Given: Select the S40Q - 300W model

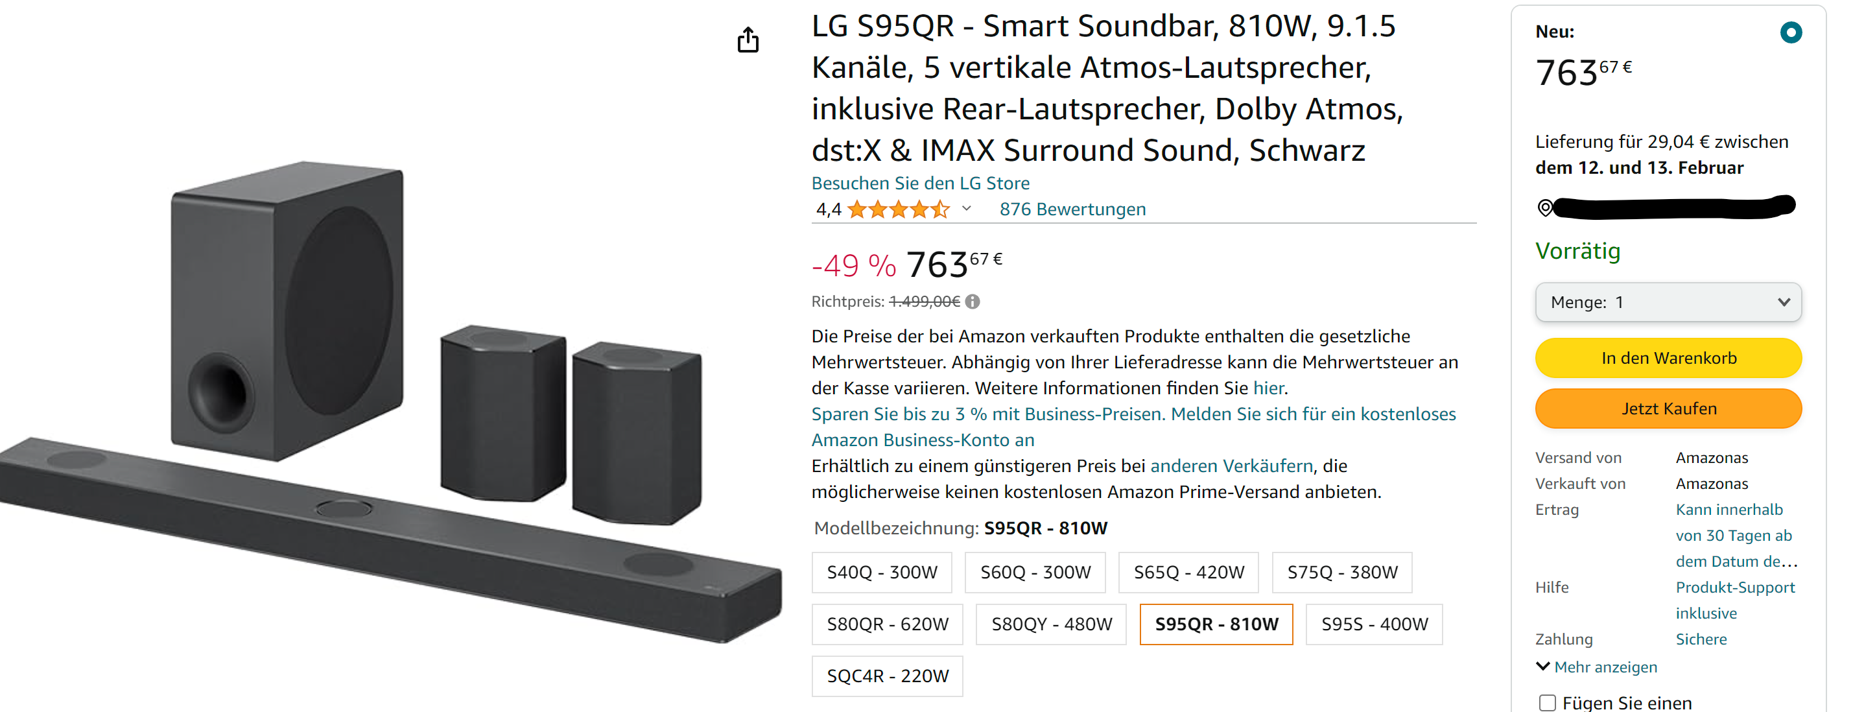Looking at the screenshot, I should [x=882, y=573].
